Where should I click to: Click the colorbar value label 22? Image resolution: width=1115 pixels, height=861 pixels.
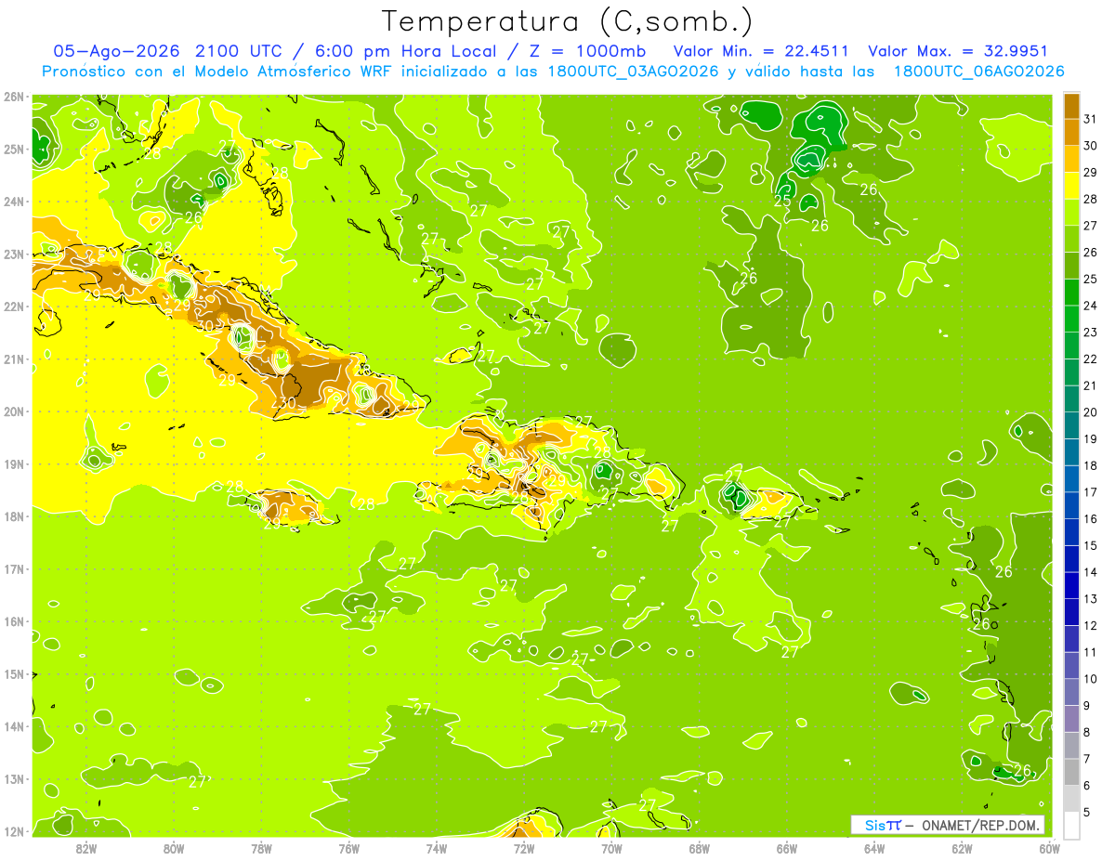click(x=1090, y=359)
